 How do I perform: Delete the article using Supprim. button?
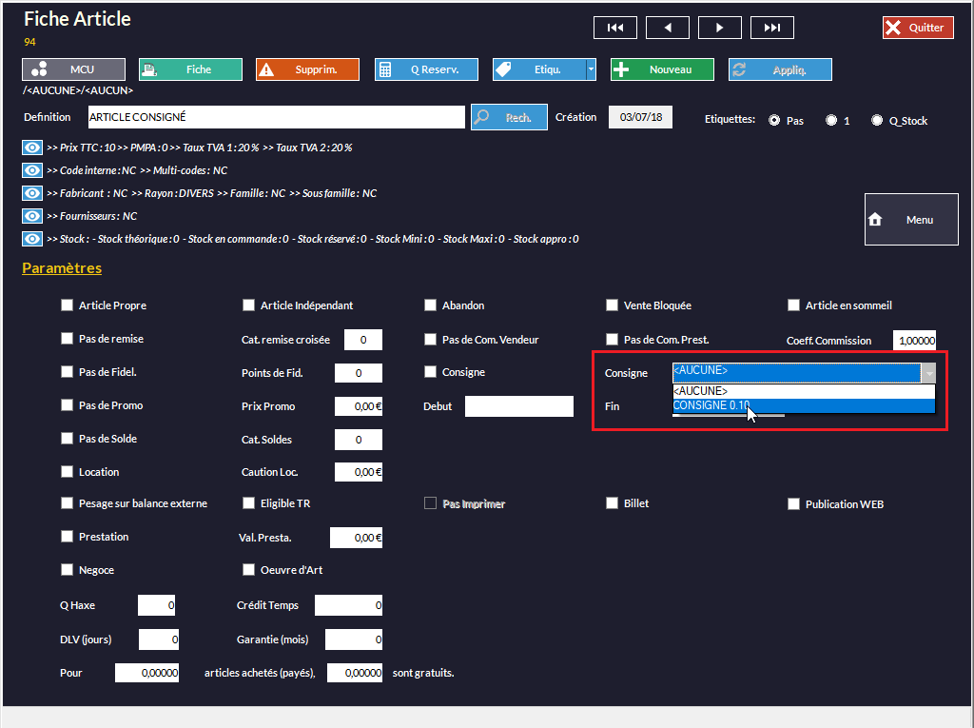click(x=308, y=69)
